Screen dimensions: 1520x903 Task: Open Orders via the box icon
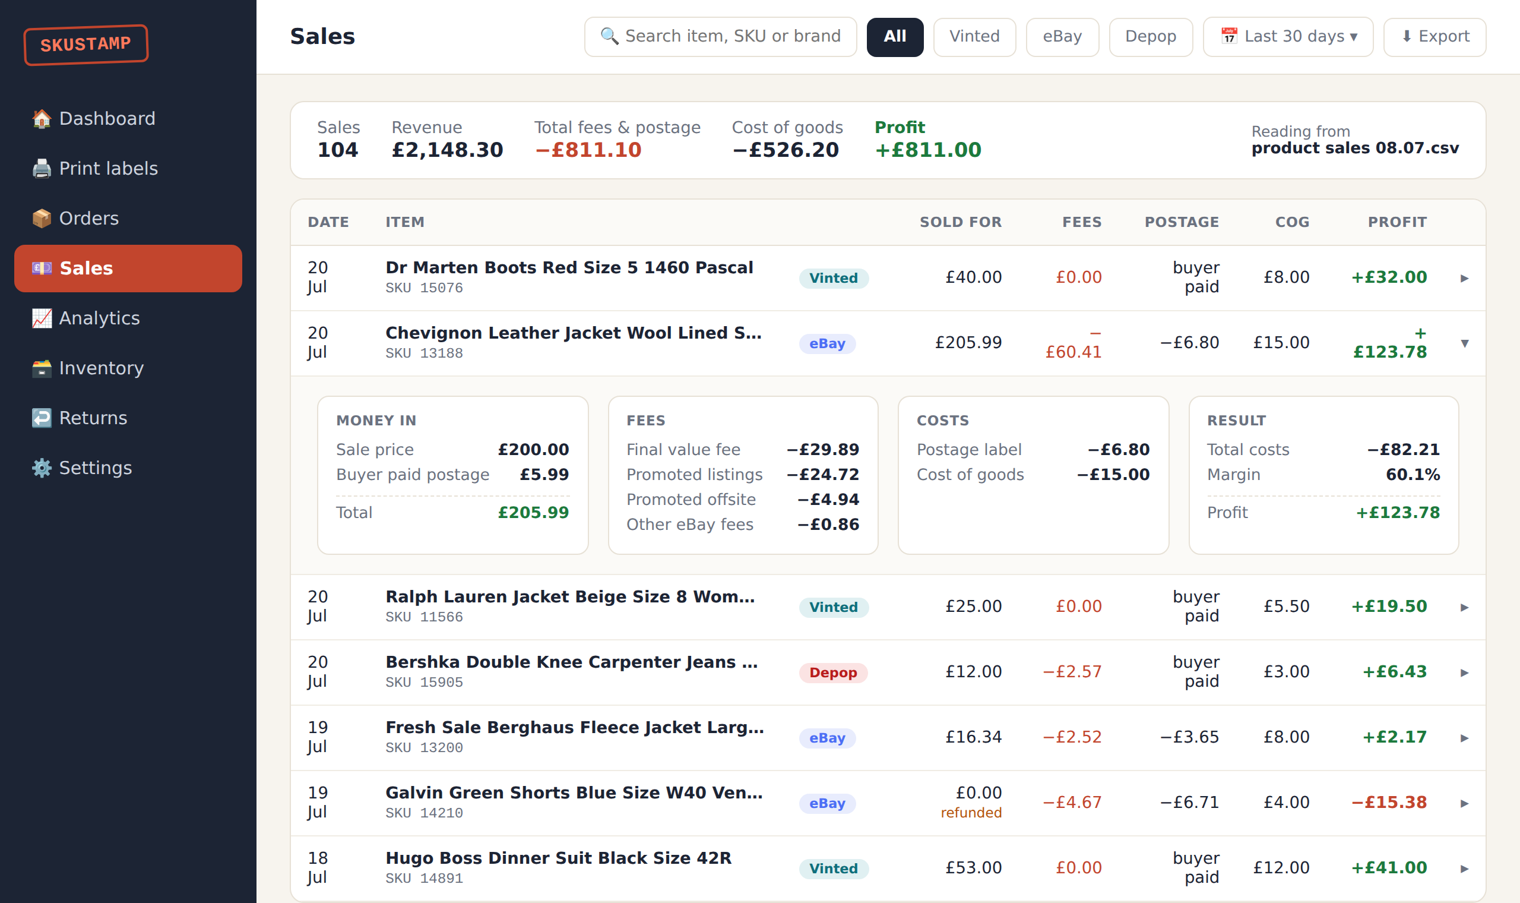pyautogui.click(x=42, y=219)
